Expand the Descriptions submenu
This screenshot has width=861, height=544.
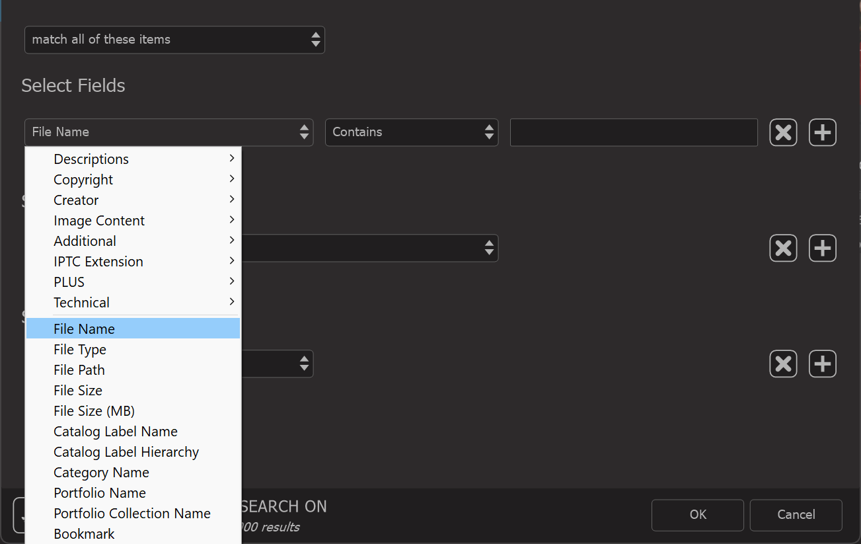pyautogui.click(x=133, y=159)
